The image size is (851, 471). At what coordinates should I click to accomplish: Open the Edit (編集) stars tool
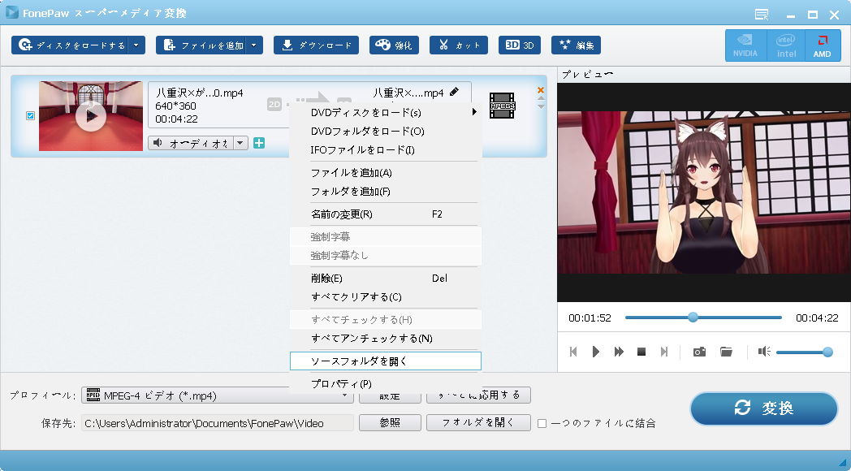(576, 45)
